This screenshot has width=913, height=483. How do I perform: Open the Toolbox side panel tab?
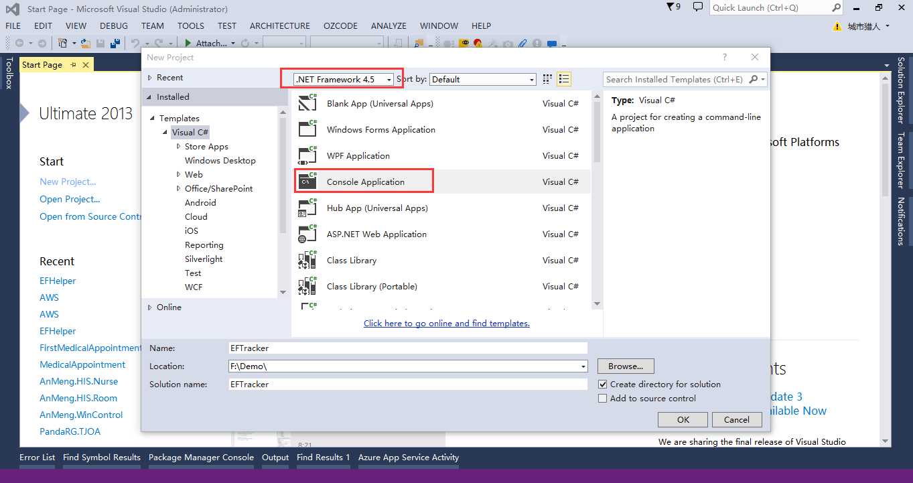[x=9, y=73]
